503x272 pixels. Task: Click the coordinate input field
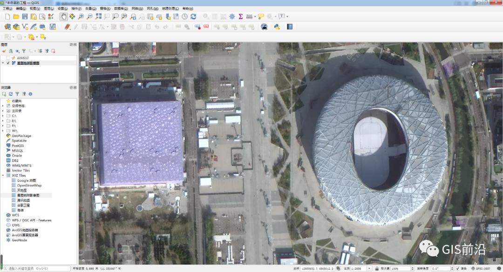pyautogui.click(x=319, y=269)
